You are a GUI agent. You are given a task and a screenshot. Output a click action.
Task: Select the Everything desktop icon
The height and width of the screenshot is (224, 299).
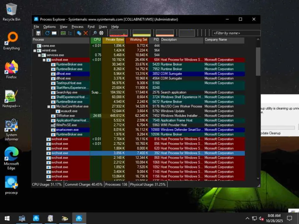(11, 41)
